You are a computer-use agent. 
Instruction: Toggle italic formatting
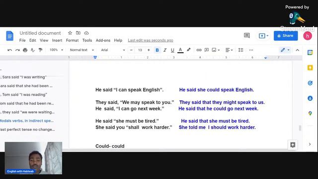pyautogui.click(x=165, y=50)
